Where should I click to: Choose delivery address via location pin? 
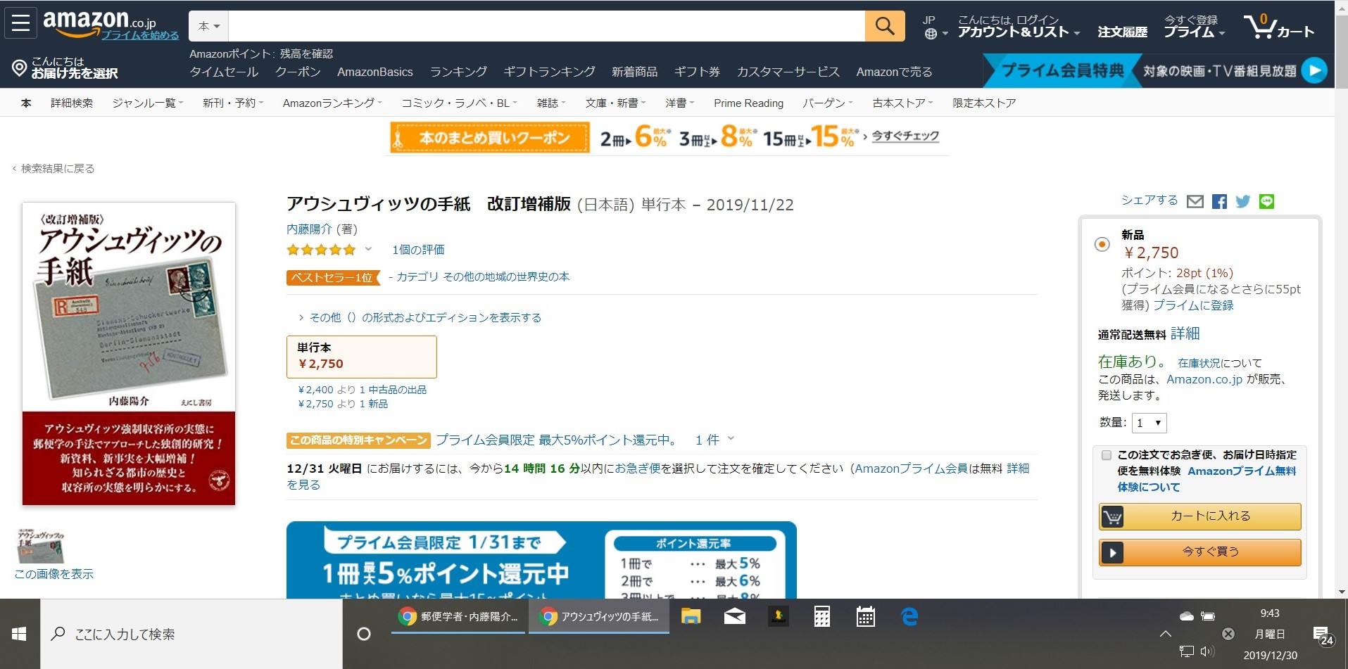click(19, 68)
